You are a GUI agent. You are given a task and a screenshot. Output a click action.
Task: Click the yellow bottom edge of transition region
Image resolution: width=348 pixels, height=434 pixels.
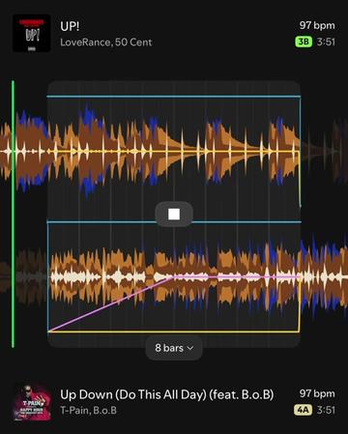(x=174, y=332)
